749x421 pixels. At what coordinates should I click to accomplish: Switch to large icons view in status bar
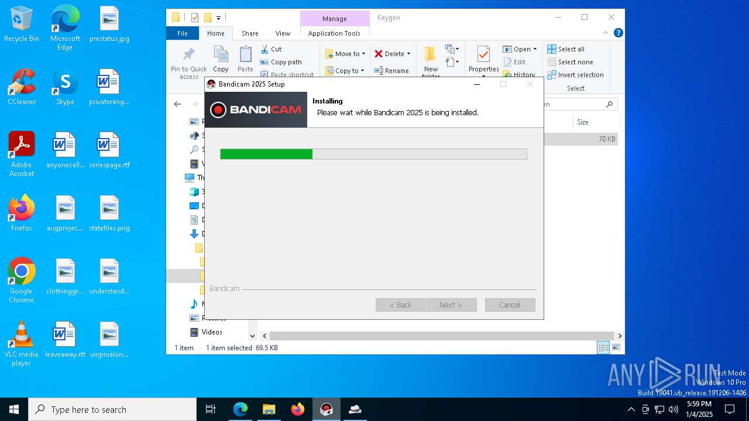pyautogui.click(x=616, y=347)
